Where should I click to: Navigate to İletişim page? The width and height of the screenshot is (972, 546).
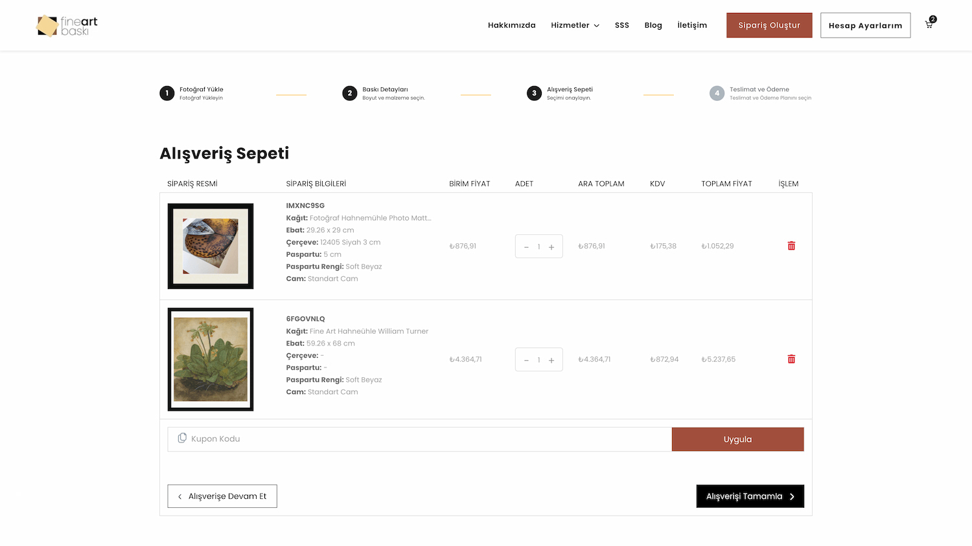pyautogui.click(x=692, y=25)
